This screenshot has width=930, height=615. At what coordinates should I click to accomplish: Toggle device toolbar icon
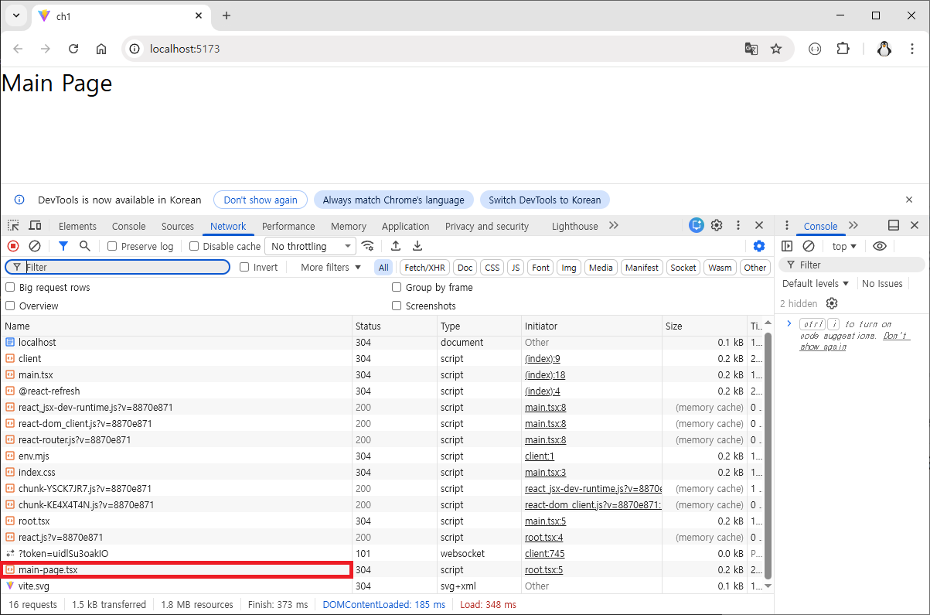coord(35,226)
